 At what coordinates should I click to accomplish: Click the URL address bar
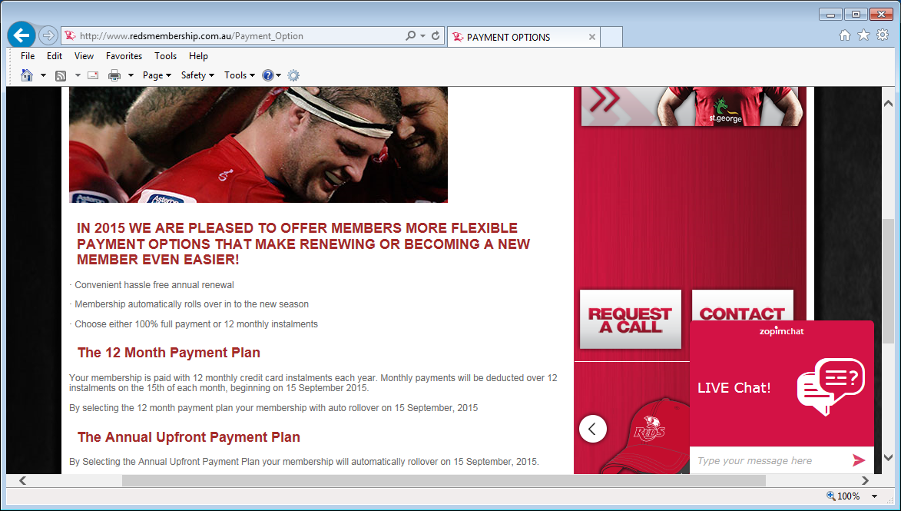pos(238,36)
